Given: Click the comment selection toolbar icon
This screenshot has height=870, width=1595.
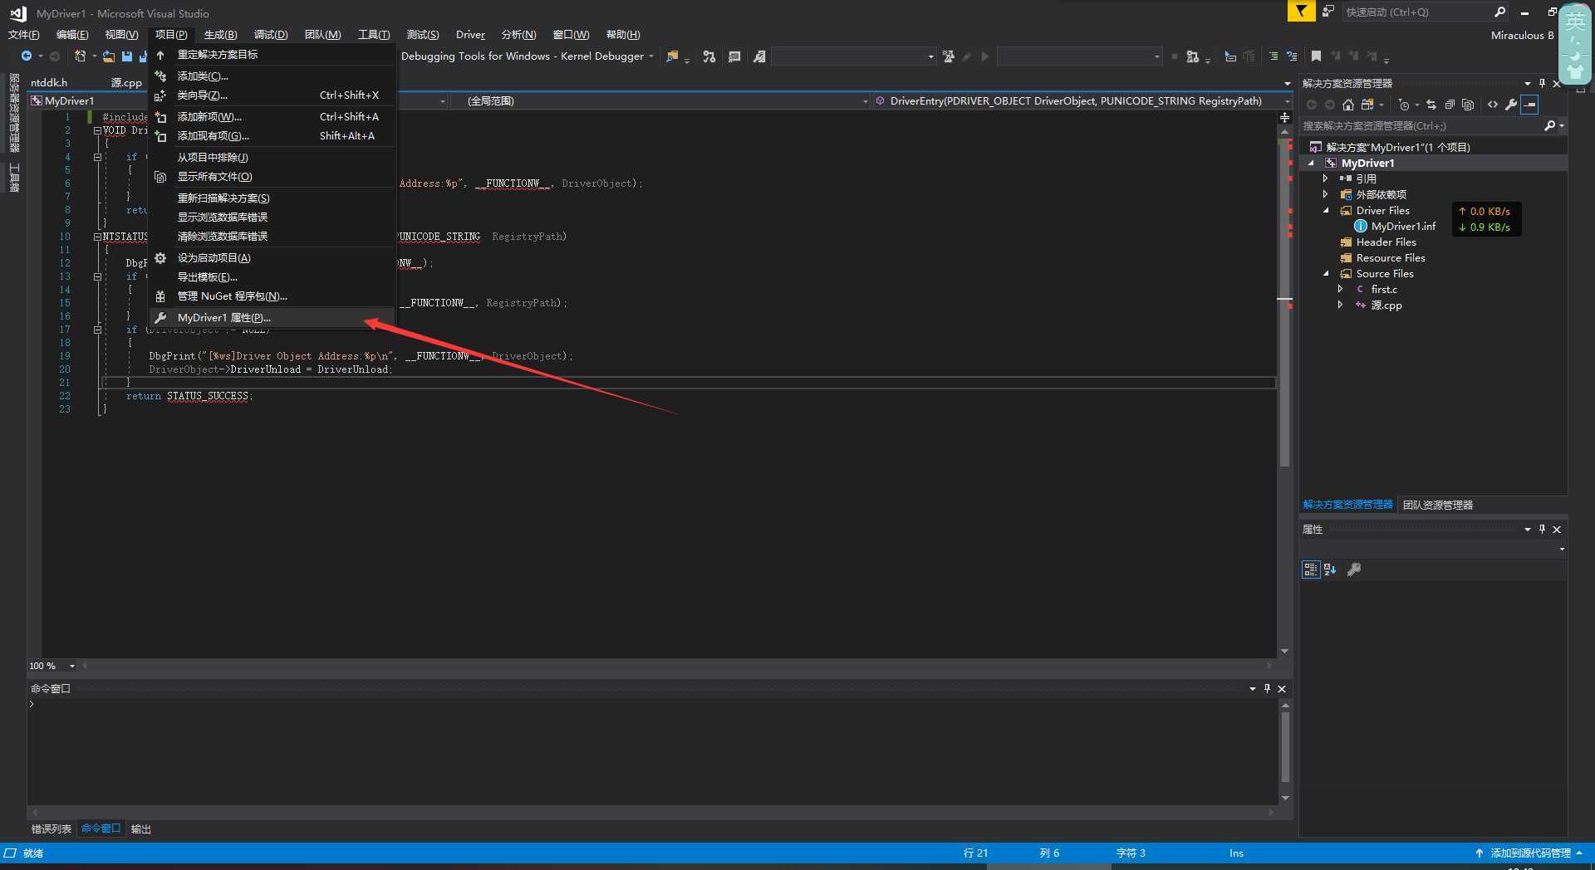Looking at the screenshot, I should coord(1274,56).
